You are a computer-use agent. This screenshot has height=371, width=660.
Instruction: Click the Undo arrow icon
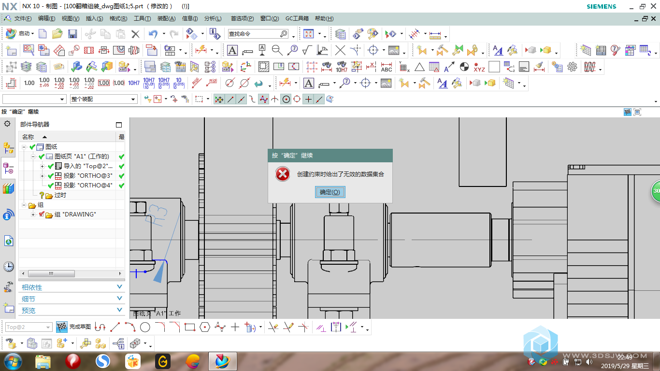(153, 34)
